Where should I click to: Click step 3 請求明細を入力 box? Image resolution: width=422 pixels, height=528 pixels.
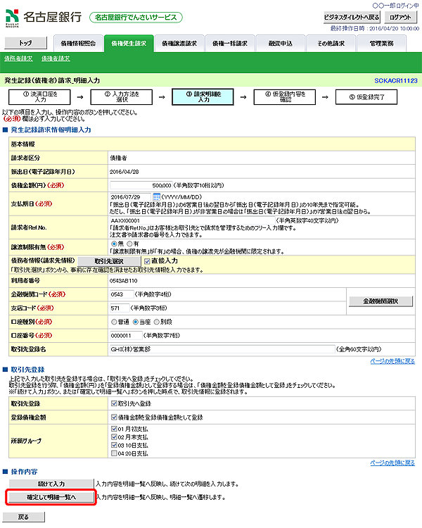203,97
